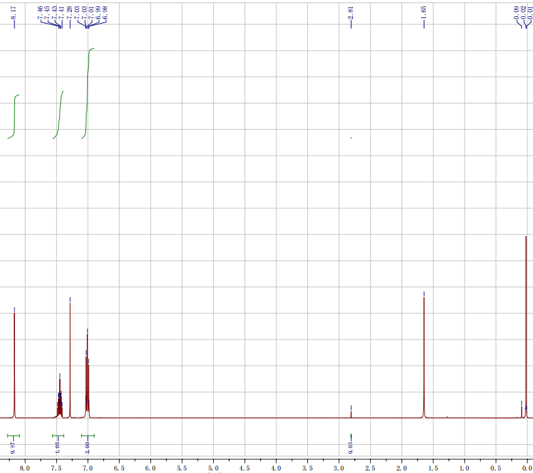Viewport: 533px width, 473px height.
Task: Click the green integral curve above 8.17 peak
Action: coord(14,115)
